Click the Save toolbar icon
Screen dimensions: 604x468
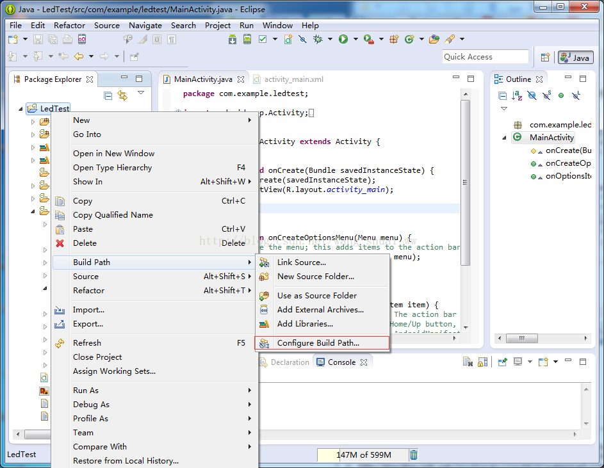tap(38, 39)
